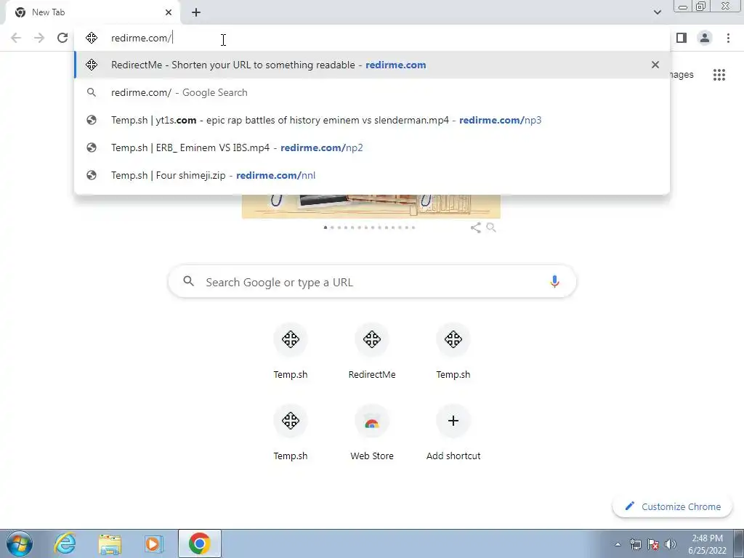Open the Google apps grid icon
This screenshot has width=744, height=558.
719,75
